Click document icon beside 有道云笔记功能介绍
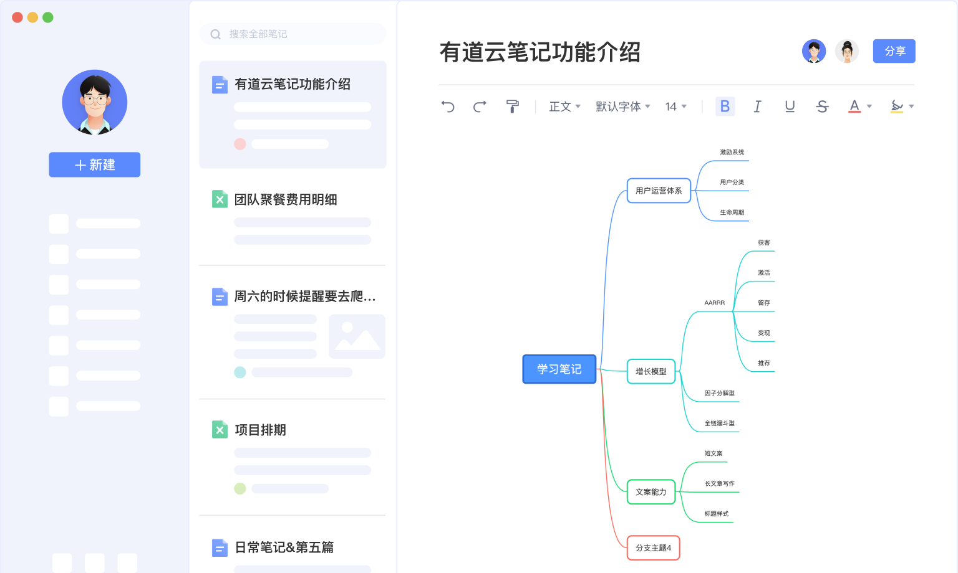This screenshot has height=573, width=958. point(220,84)
